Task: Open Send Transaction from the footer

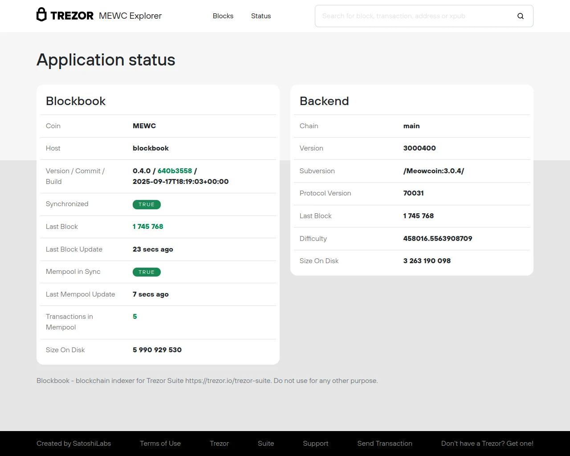Action: [x=385, y=444]
